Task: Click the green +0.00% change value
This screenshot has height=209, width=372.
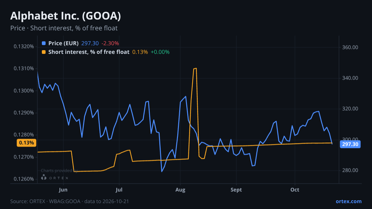Action: click(x=160, y=52)
